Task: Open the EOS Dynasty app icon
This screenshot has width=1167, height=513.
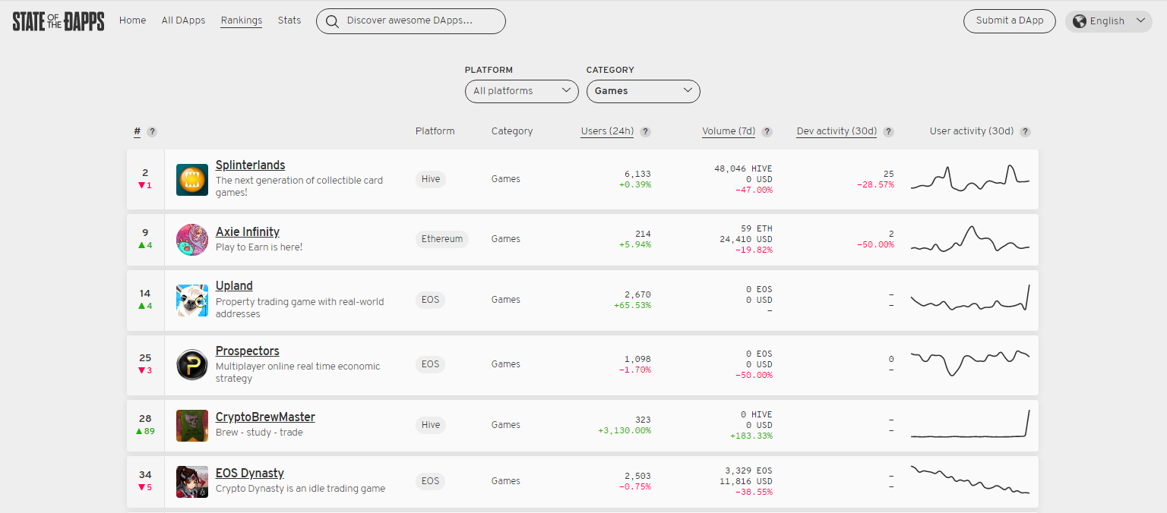Action: [x=192, y=482]
